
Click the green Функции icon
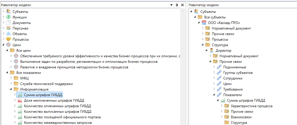8,17
